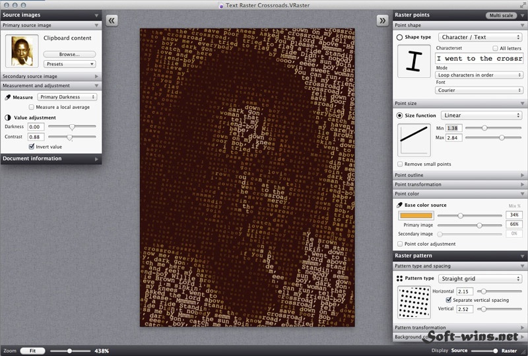
Task: Select the Shape type radio button
Action: [399, 37]
